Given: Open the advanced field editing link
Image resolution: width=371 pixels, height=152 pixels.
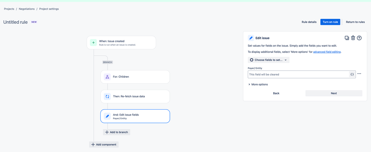Looking at the screenshot, I should coord(327,52).
